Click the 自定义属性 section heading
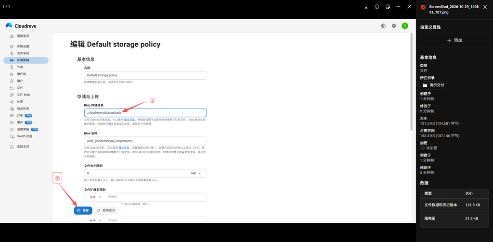The image size is (493, 242). coord(430,27)
